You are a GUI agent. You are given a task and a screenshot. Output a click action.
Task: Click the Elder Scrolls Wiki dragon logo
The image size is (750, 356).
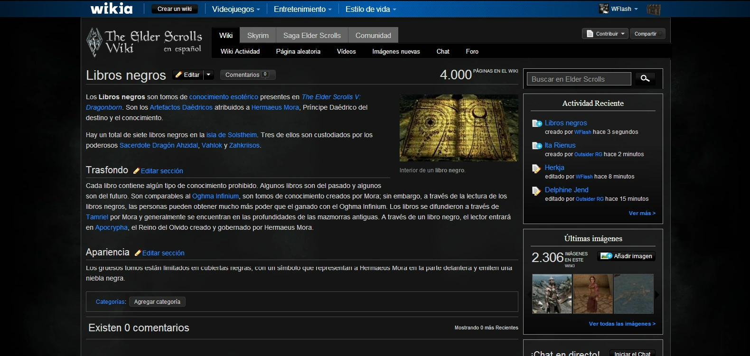point(94,42)
